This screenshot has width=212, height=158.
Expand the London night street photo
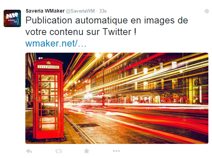click(117, 98)
